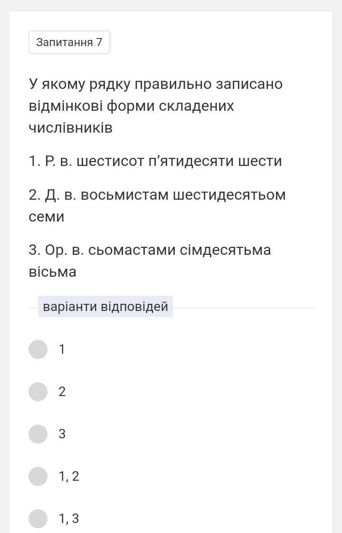Select radio button for answer 3
This screenshot has height=533, width=342.
[x=38, y=434]
